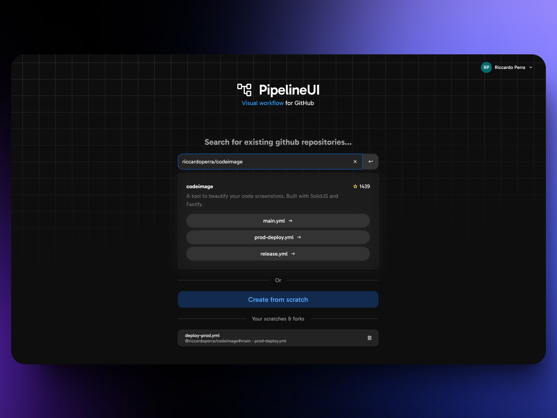Open the prod-deploy.yml workflow
Viewport: 557px width, 418px height.
click(278, 237)
